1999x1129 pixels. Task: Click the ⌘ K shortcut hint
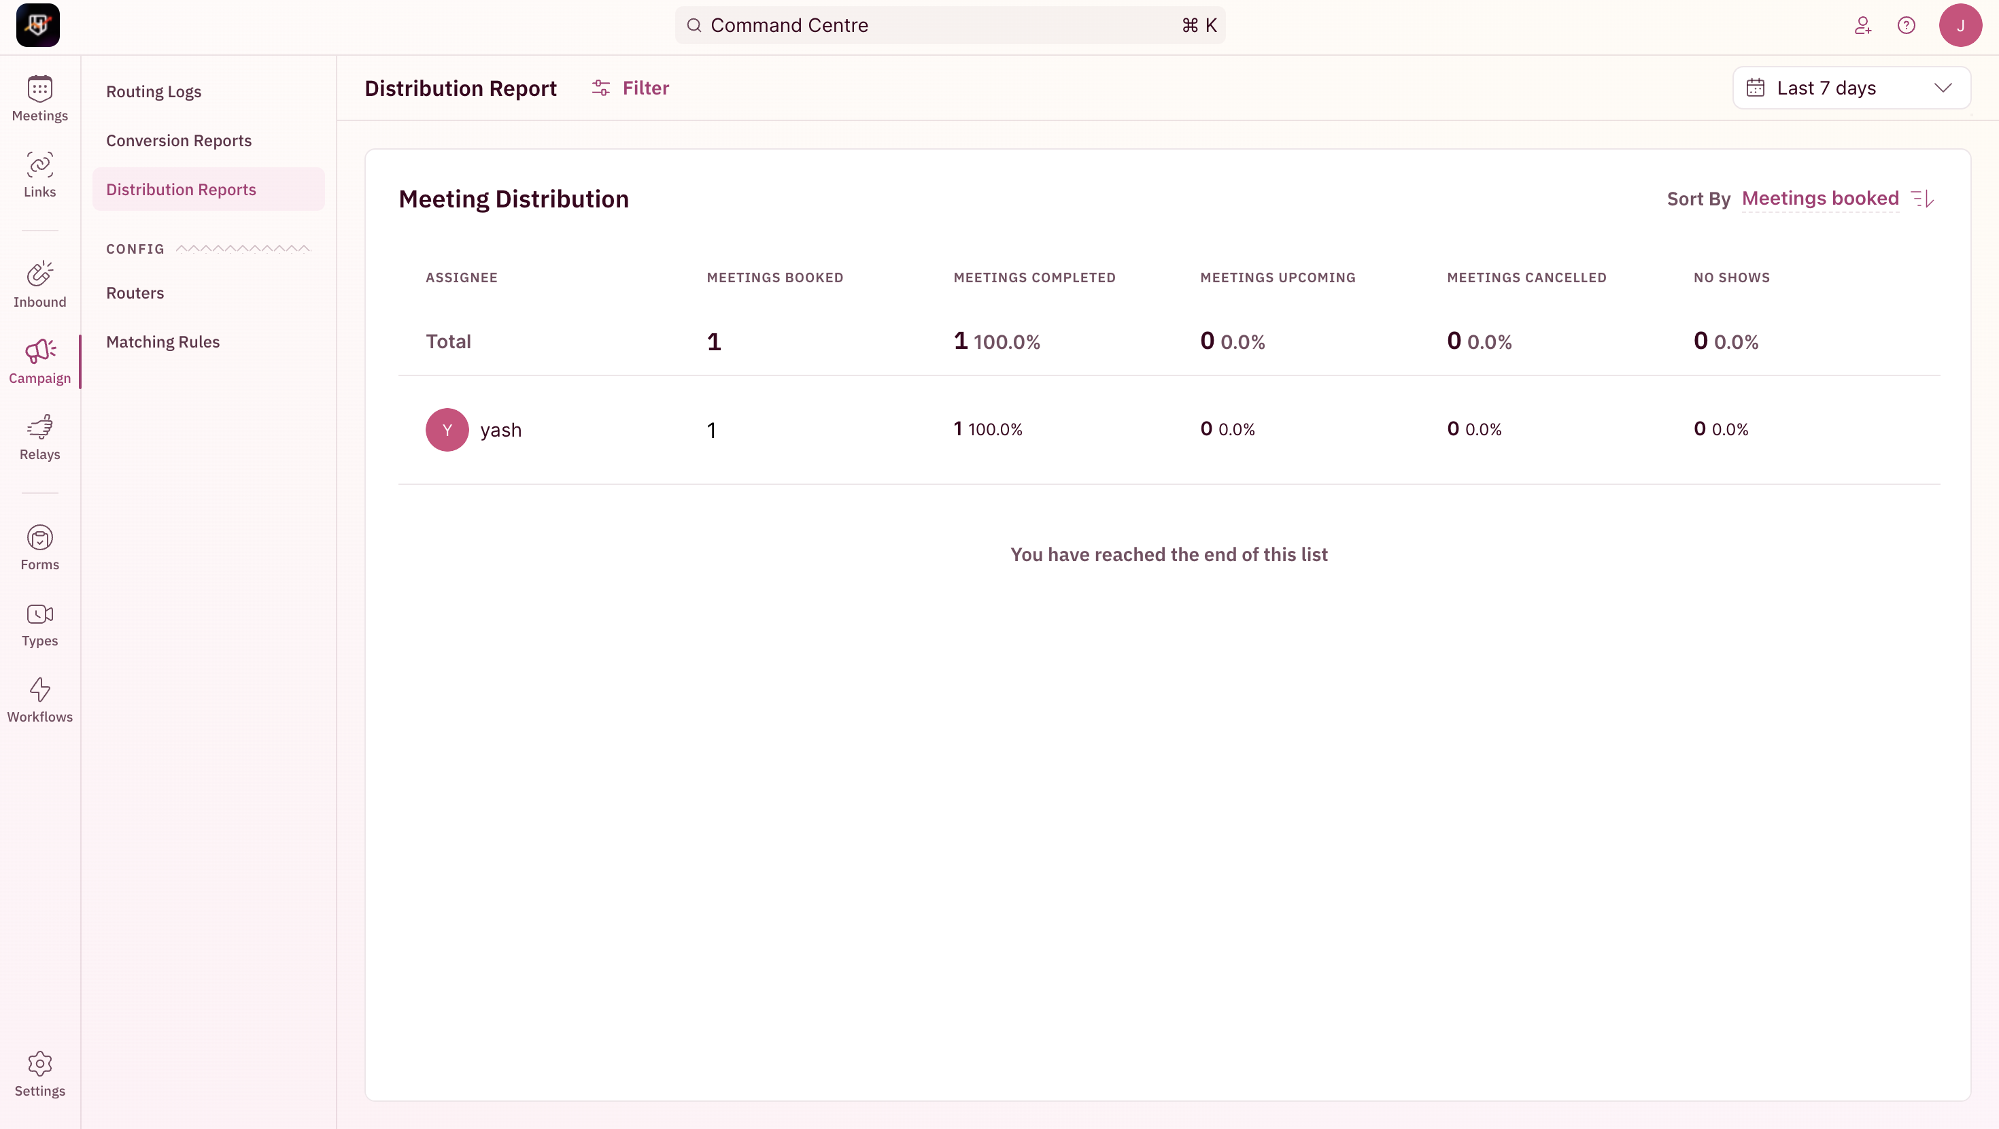[x=1199, y=26]
